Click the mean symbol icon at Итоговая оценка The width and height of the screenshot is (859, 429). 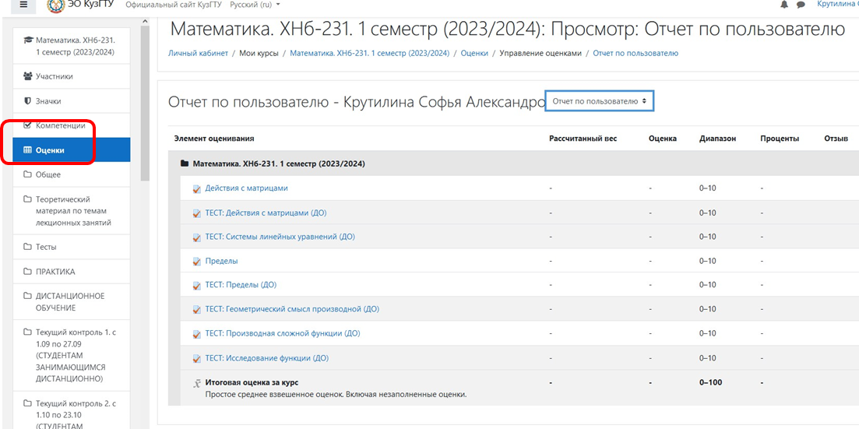point(197,383)
